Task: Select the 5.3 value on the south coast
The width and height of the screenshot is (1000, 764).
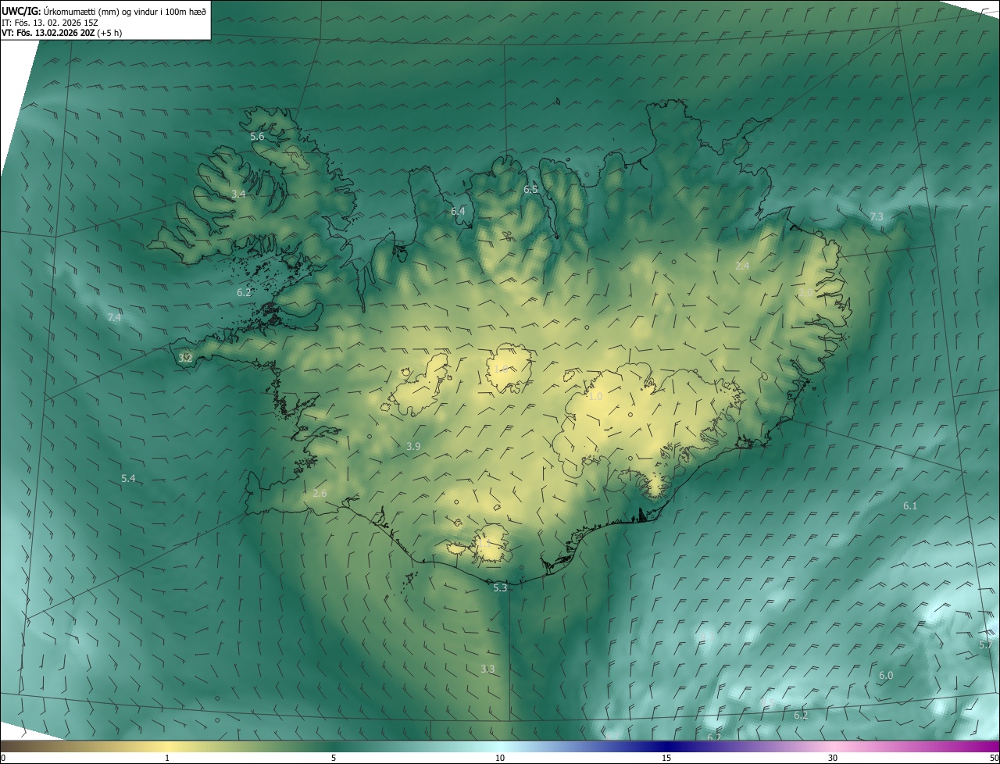Action: click(500, 587)
